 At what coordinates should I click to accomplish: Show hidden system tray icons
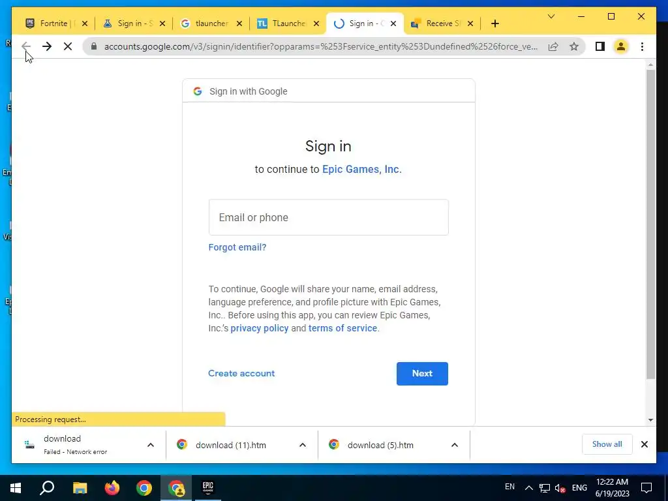(528, 488)
